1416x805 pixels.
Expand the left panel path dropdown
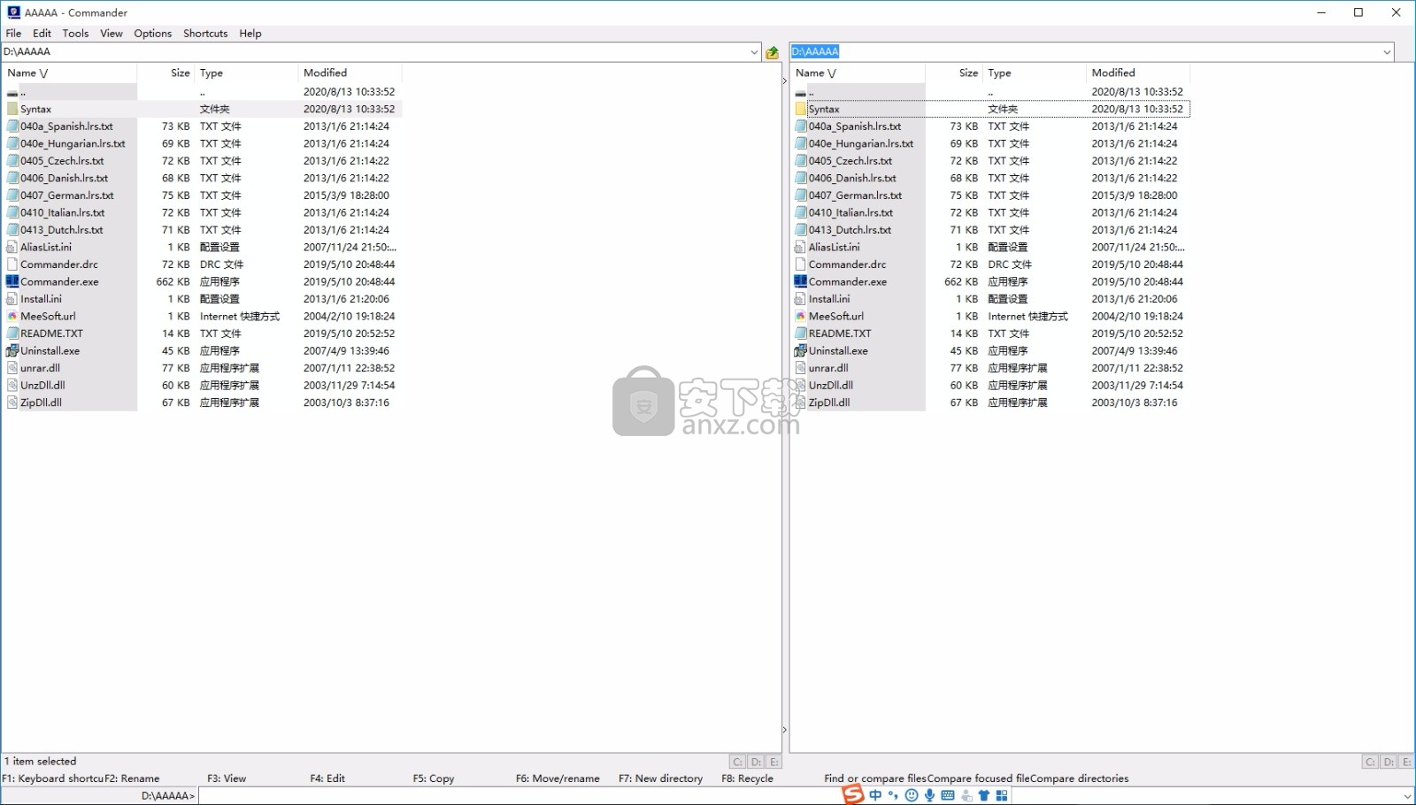(x=754, y=52)
